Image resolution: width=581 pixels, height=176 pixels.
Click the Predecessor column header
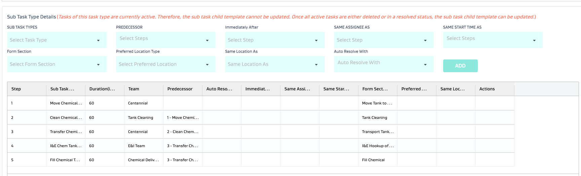180,89
